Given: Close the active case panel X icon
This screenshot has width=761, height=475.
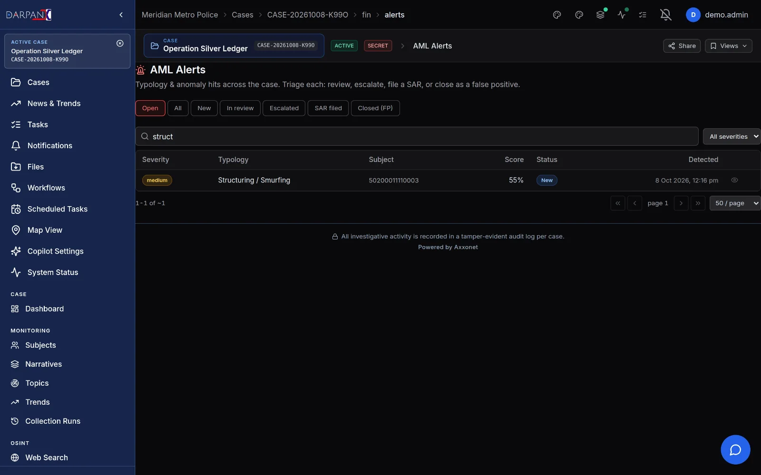Looking at the screenshot, I should pyautogui.click(x=120, y=43).
